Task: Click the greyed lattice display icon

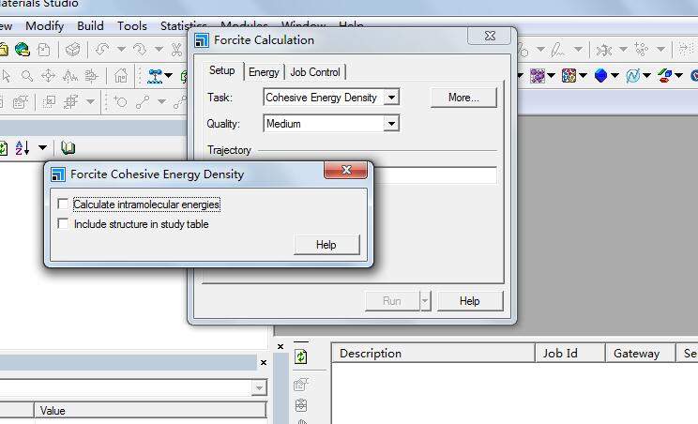Action: click(x=301, y=405)
